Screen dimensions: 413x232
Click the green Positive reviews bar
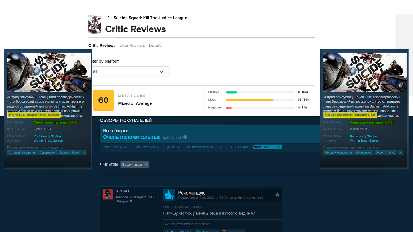click(x=232, y=92)
